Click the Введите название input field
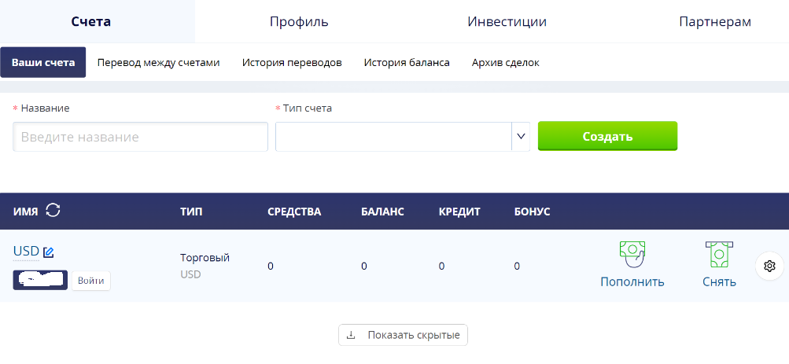Image resolution: width=789 pixels, height=364 pixels. [x=140, y=137]
